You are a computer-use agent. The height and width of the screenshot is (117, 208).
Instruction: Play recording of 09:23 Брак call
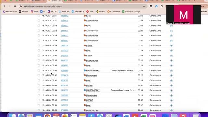click(171, 51)
